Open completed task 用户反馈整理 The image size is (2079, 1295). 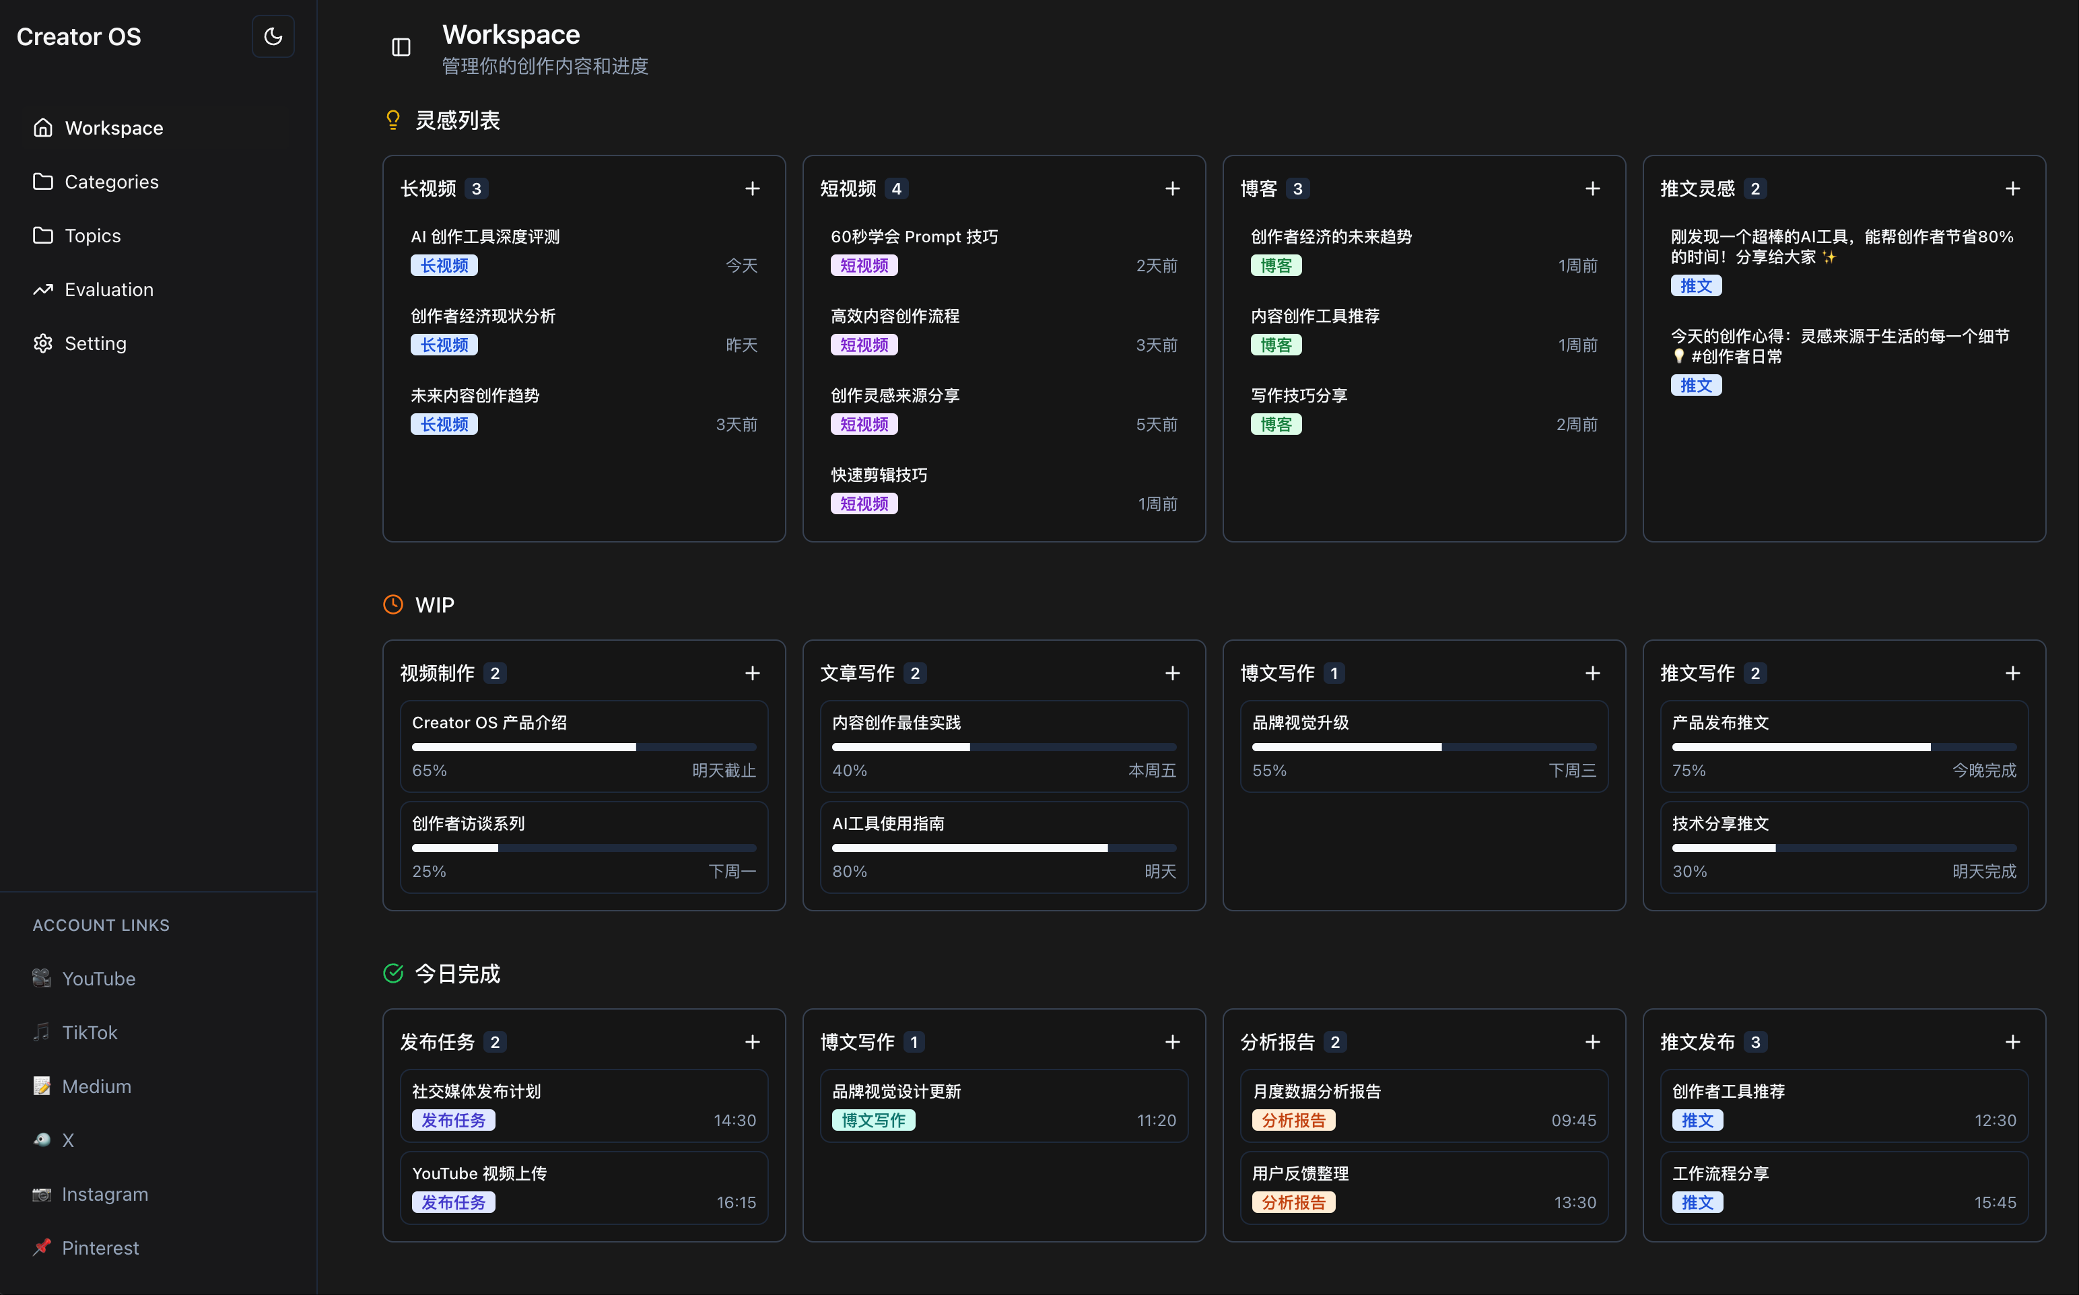[1424, 1187]
